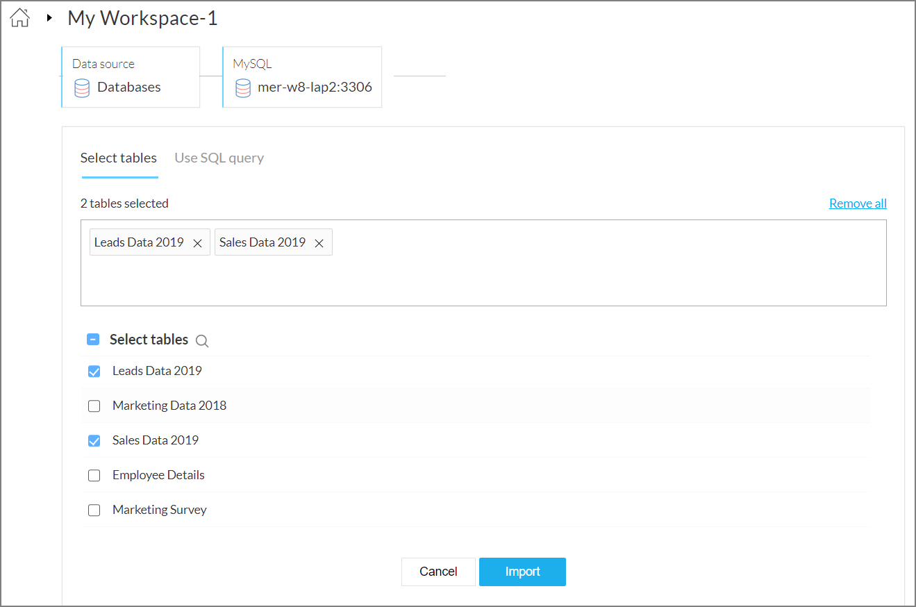Click the '2 tables selected' count text
The height and width of the screenshot is (607, 916).
coord(124,203)
